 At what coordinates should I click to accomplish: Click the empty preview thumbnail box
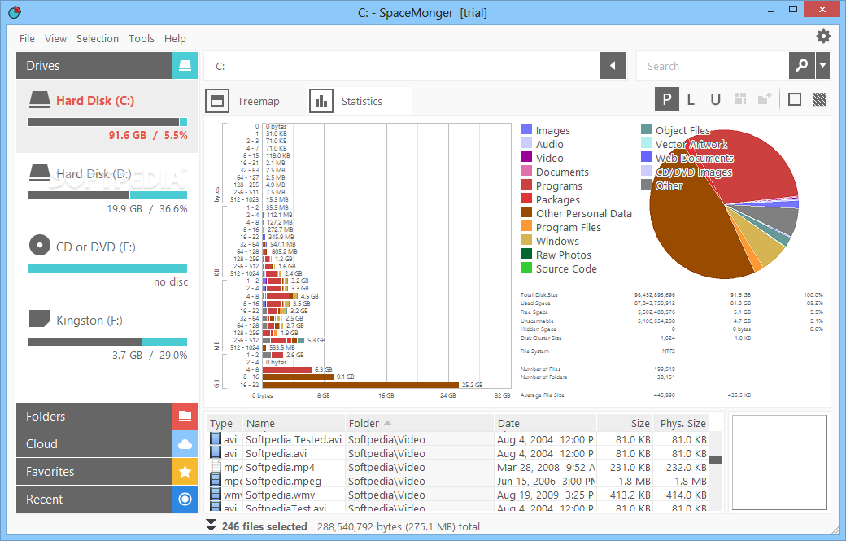tap(779, 462)
